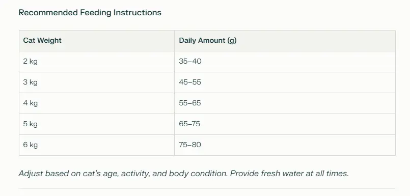Select the Daily Amount (g) column header
Viewport: 410px width, 196px height.
click(x=285, y=41)
